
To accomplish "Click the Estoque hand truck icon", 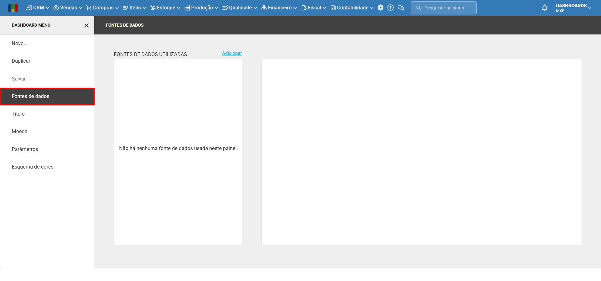I will click(153, 8).
